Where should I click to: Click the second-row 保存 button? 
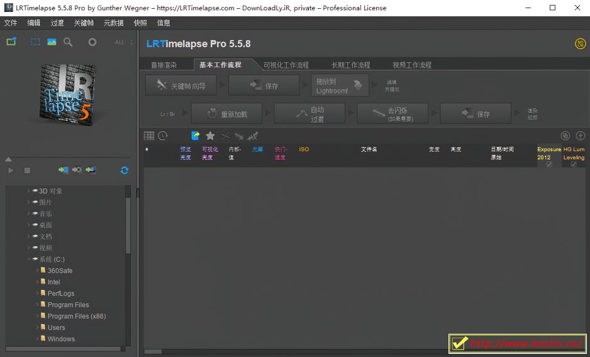click(x=476, y=114)
